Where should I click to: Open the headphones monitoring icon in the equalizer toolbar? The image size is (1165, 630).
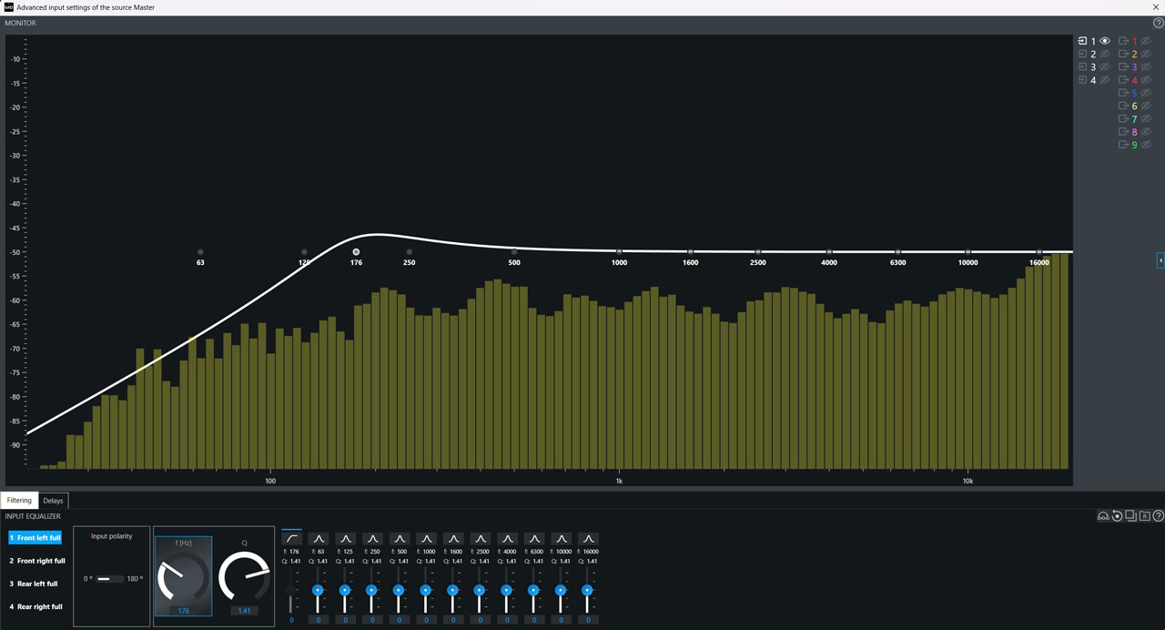[1103, 515]
